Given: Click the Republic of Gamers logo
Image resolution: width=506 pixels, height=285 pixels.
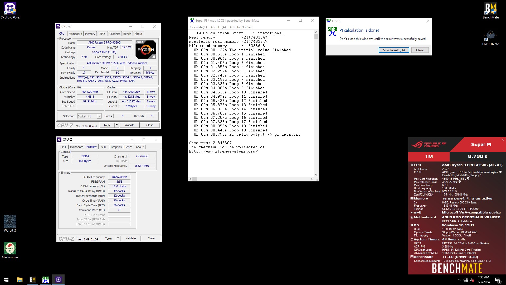Looking at the screenshot, I should [429, 145].
